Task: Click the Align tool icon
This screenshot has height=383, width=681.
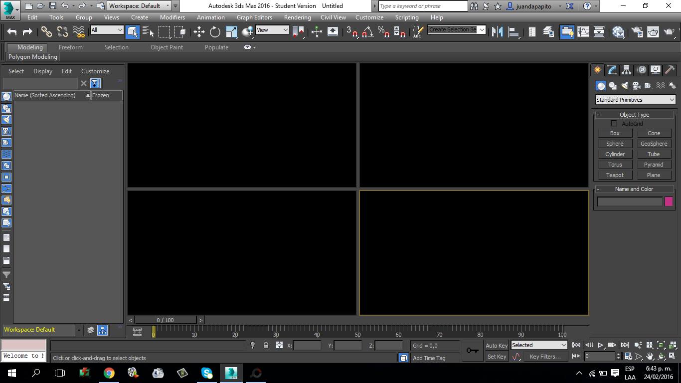Action: [x=513, y=32]
